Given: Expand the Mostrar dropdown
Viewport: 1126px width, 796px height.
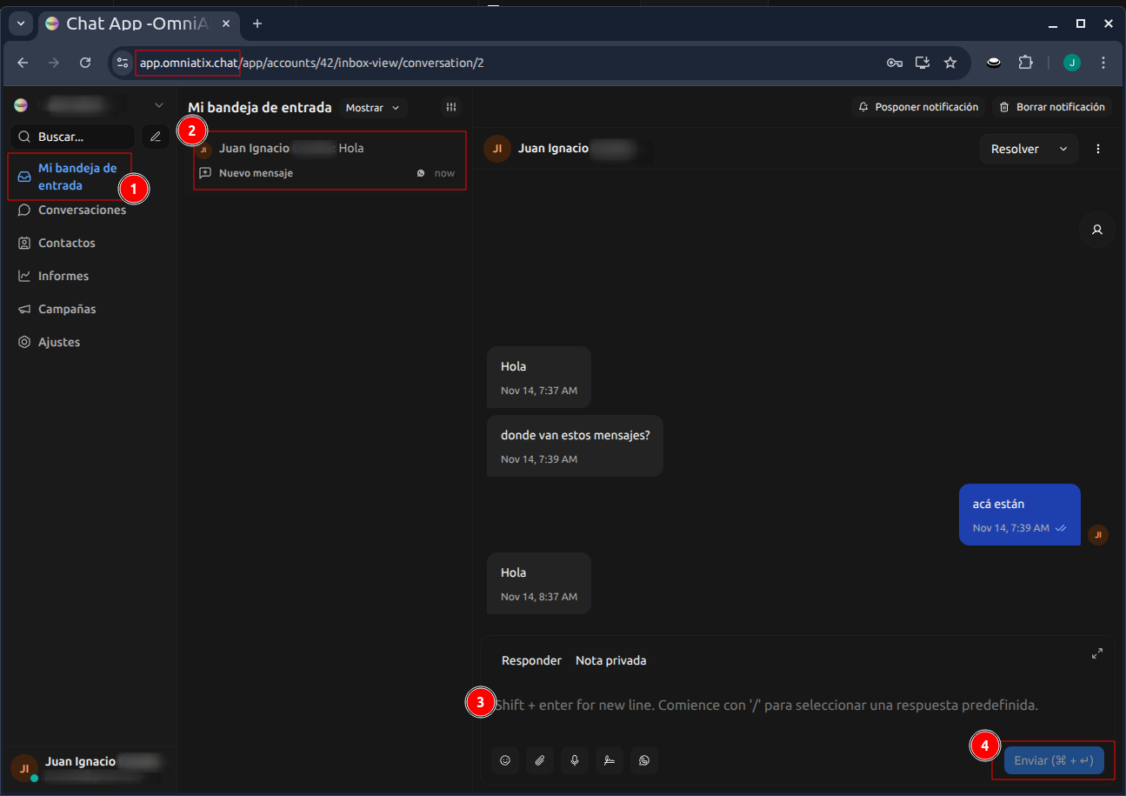Looking at the screenshot, I should coord(373,108).
